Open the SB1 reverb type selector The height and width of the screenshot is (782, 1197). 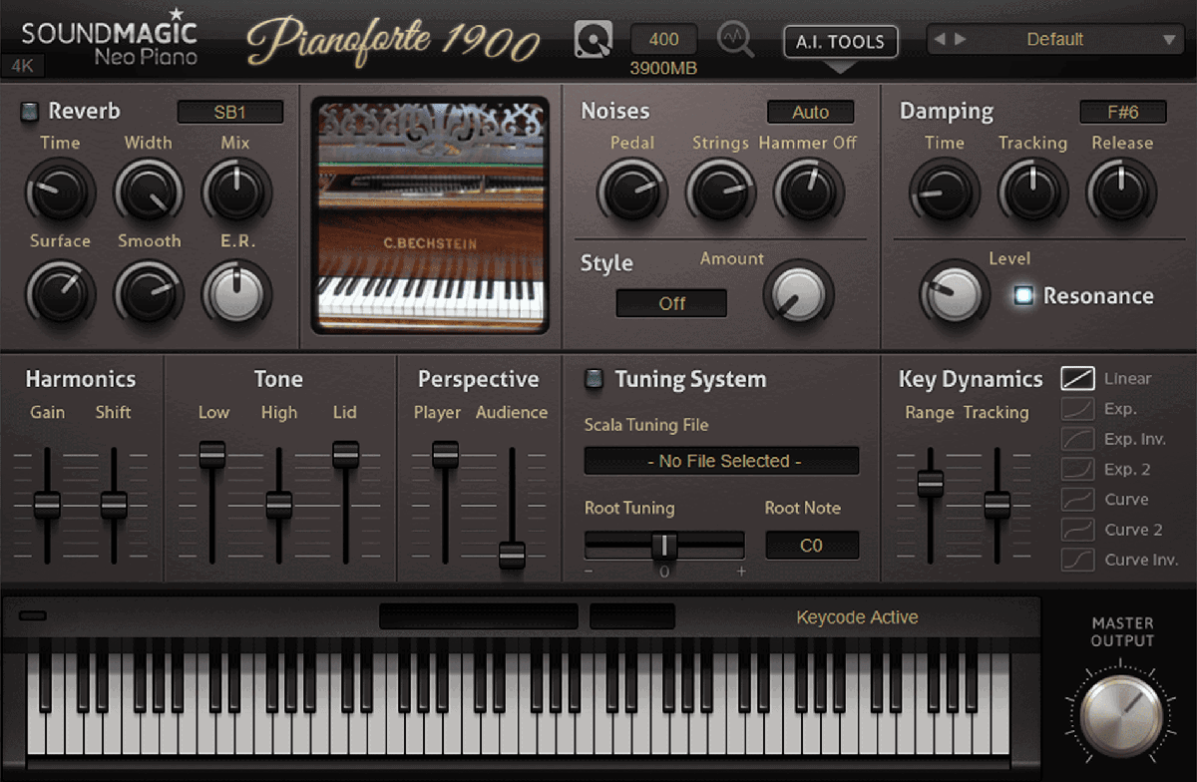(229, 112)
